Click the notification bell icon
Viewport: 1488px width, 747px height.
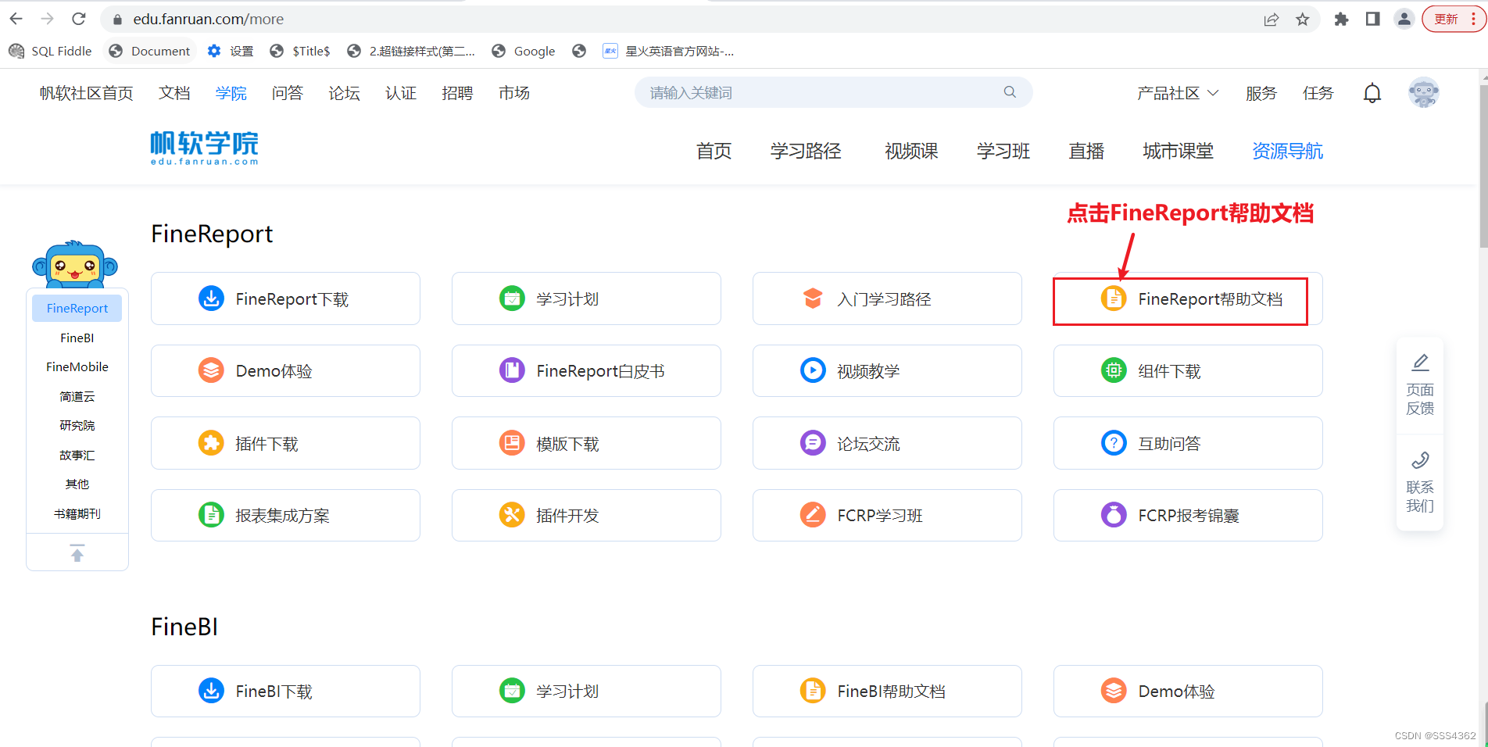click(1372, 93)
